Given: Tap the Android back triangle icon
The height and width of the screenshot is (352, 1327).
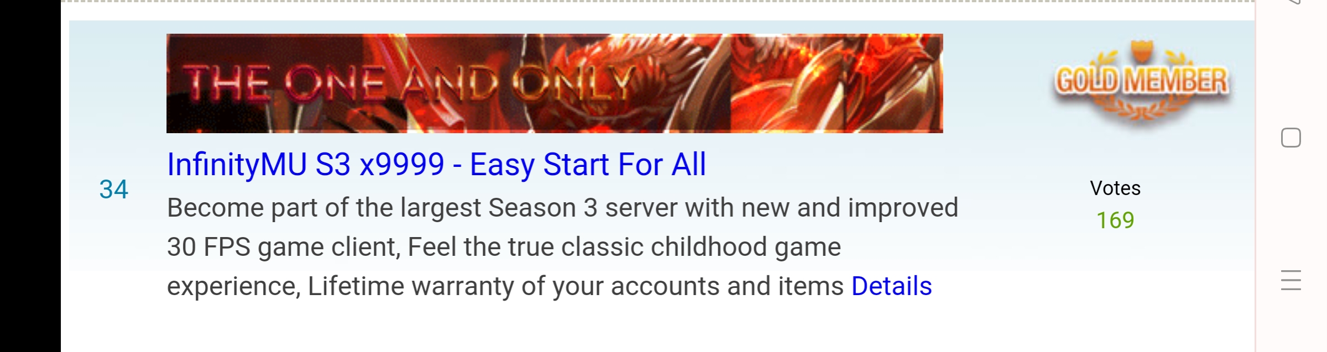Looking at the screenshot, I should [1294, 2].
